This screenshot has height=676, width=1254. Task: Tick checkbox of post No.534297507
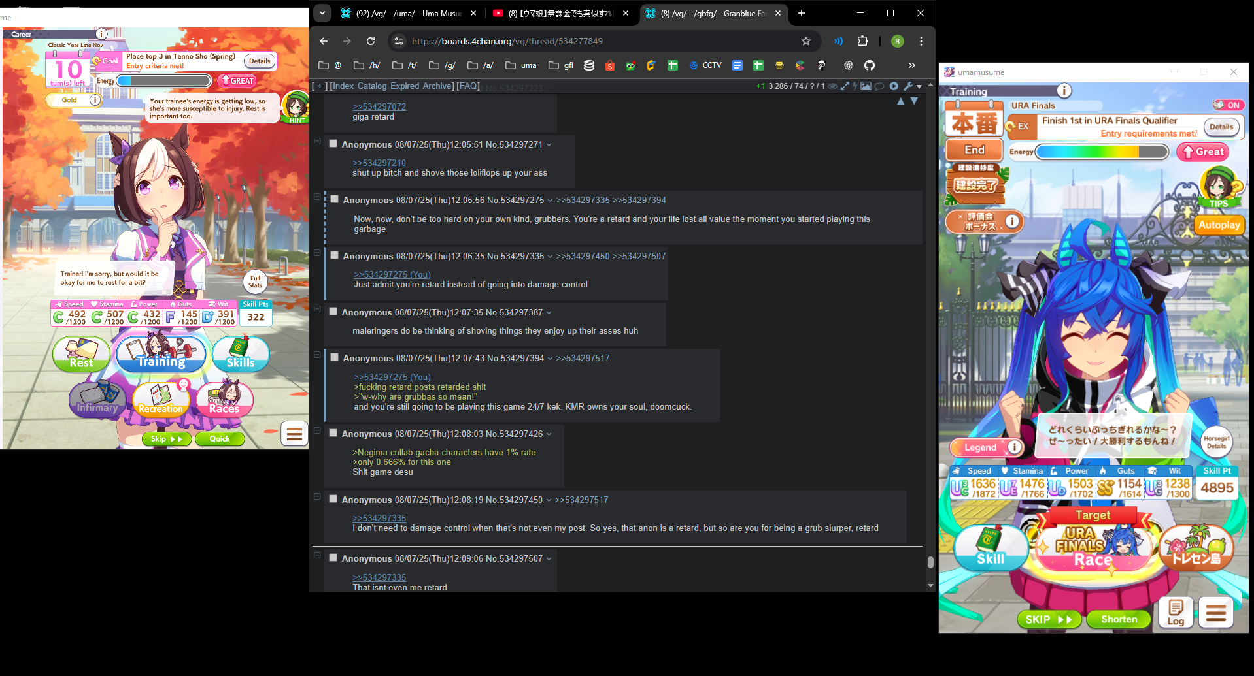click(x=333, y=558)
